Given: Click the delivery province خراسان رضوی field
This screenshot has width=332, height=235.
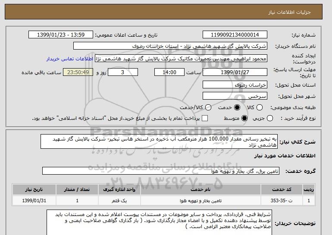Looking at the screenshot, I should 235,85.
